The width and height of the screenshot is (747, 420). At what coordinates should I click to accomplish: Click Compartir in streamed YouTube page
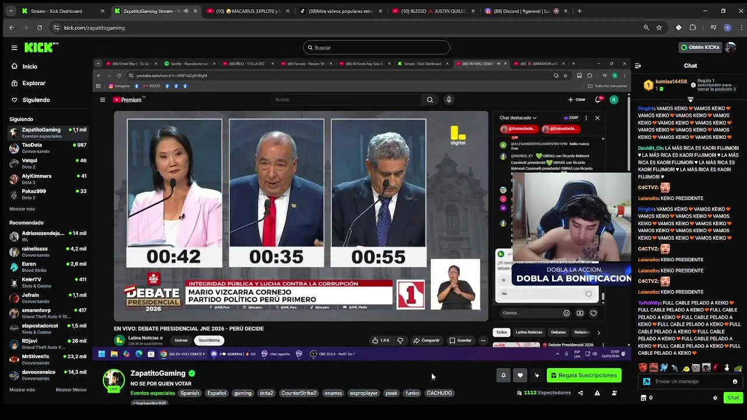427,341
